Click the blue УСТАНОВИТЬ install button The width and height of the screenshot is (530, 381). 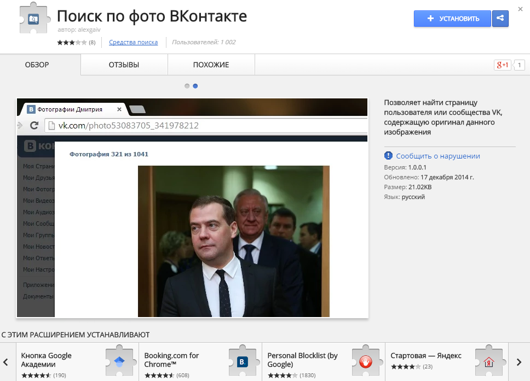(452, 19)
